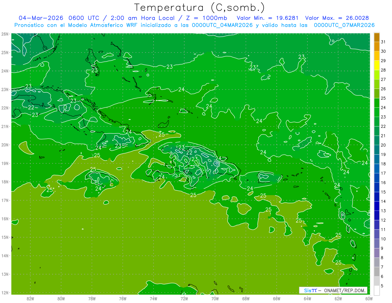Click legend swatch between 30 and 31
Screen dimensions: 392x303
pos(377,47)
